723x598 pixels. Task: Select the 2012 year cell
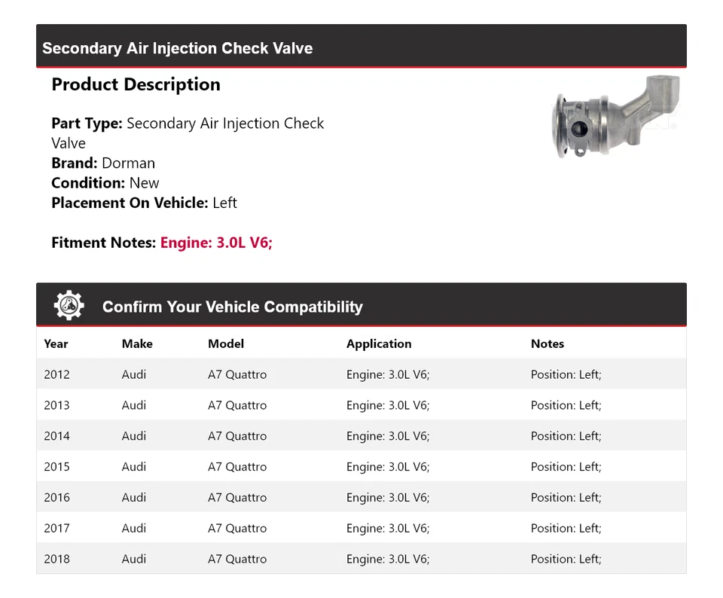(56, 374)
